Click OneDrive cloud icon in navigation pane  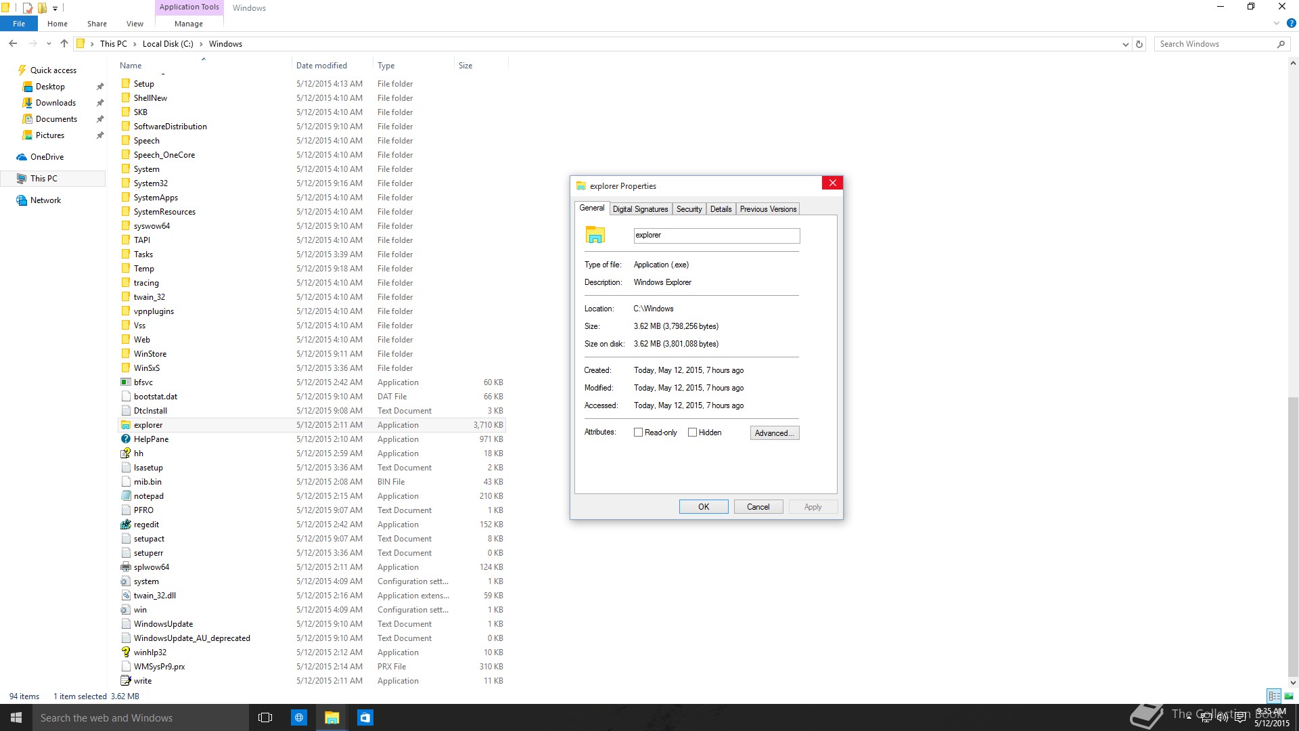coord(22,157)
